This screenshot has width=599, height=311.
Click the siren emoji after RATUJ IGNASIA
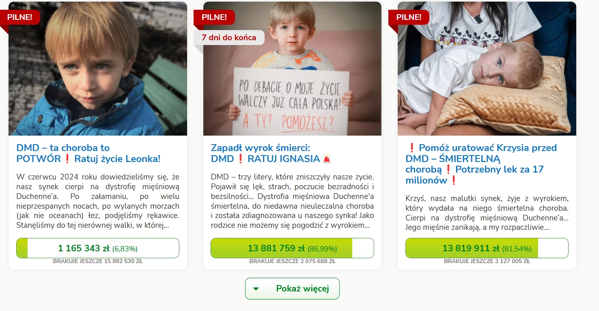(x=327, y=159)
